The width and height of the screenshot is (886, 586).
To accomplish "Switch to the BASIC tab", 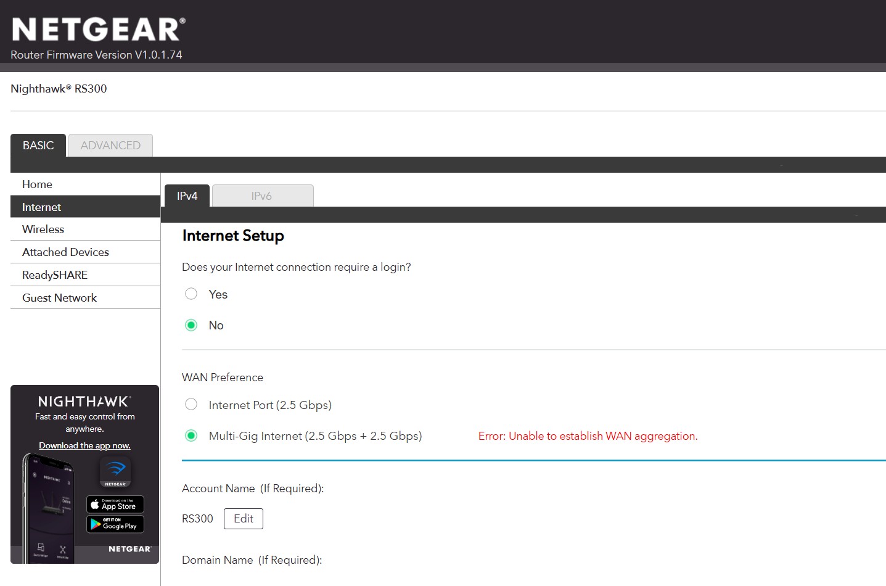I will click(38, 146).
